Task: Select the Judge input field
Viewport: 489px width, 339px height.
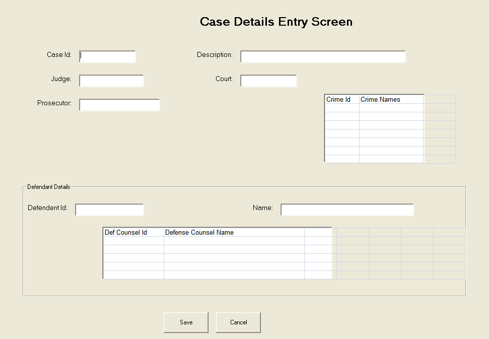Action: pyautogui.click(x=111, y=81)
